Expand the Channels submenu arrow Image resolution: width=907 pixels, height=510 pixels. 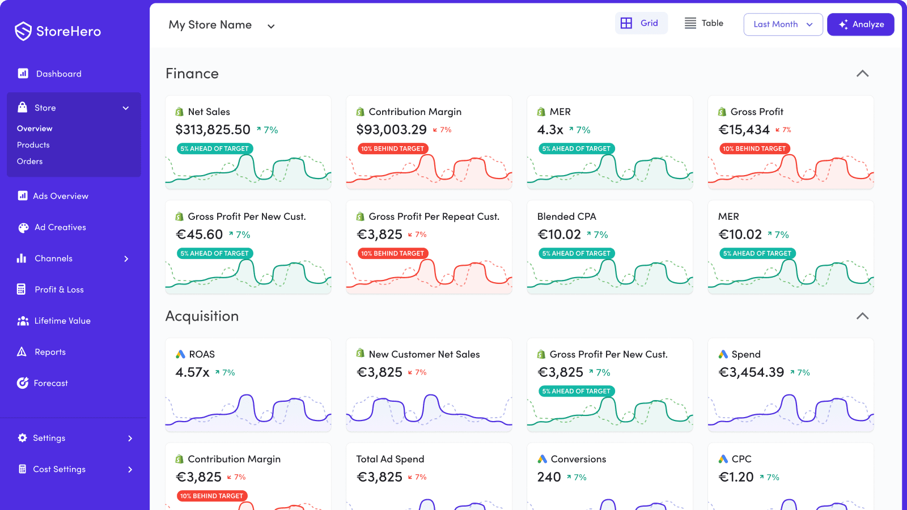pyautogui.click(x=126, y=258)
